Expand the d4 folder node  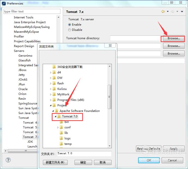click(x=51, y=72)
